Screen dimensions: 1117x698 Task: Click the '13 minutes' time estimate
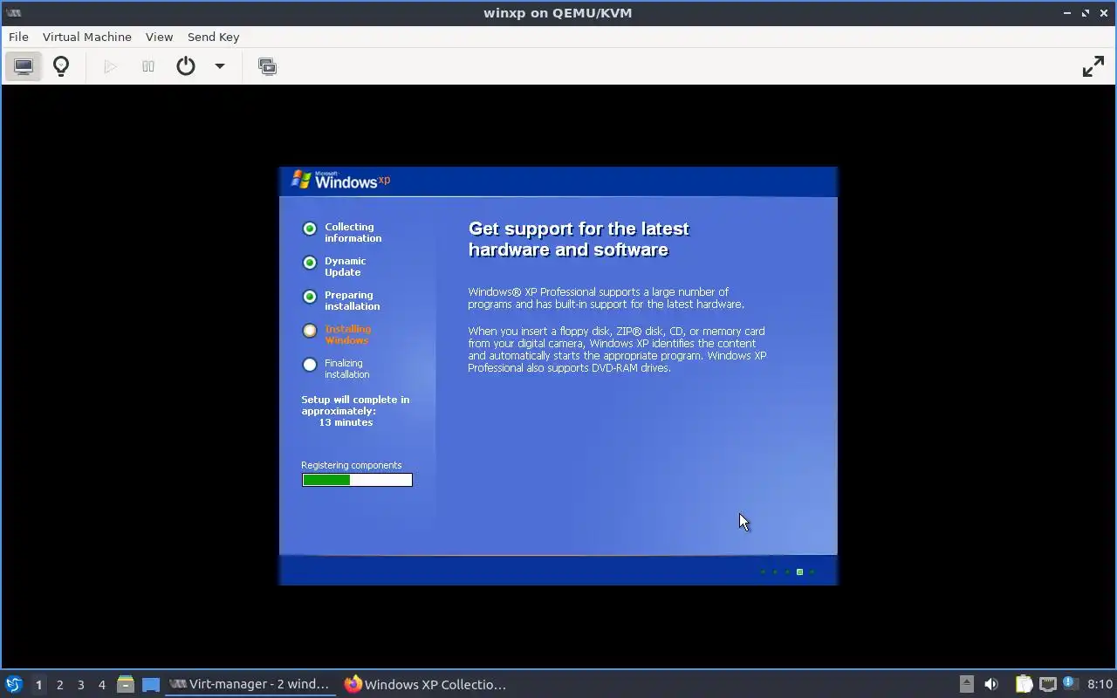click(346, 422)
